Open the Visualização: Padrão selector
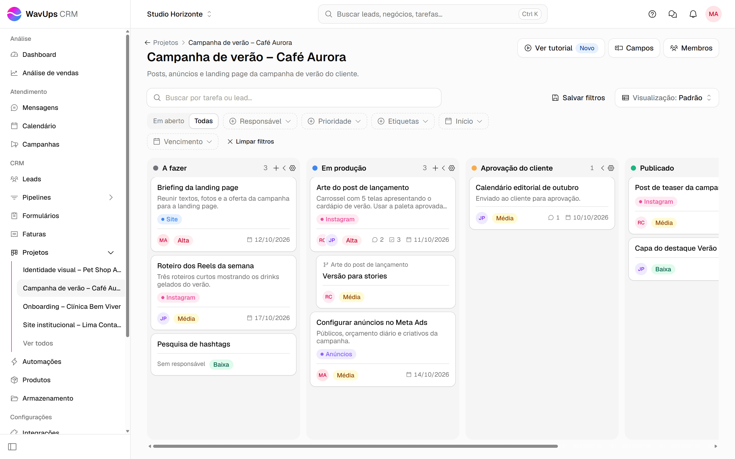 (667, 98)
